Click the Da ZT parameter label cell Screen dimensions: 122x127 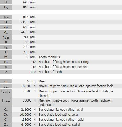(6, 17)
